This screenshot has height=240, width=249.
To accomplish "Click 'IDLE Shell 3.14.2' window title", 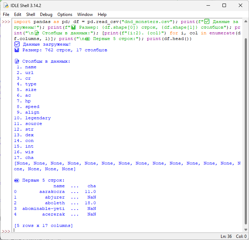I will tap(26, 6).
